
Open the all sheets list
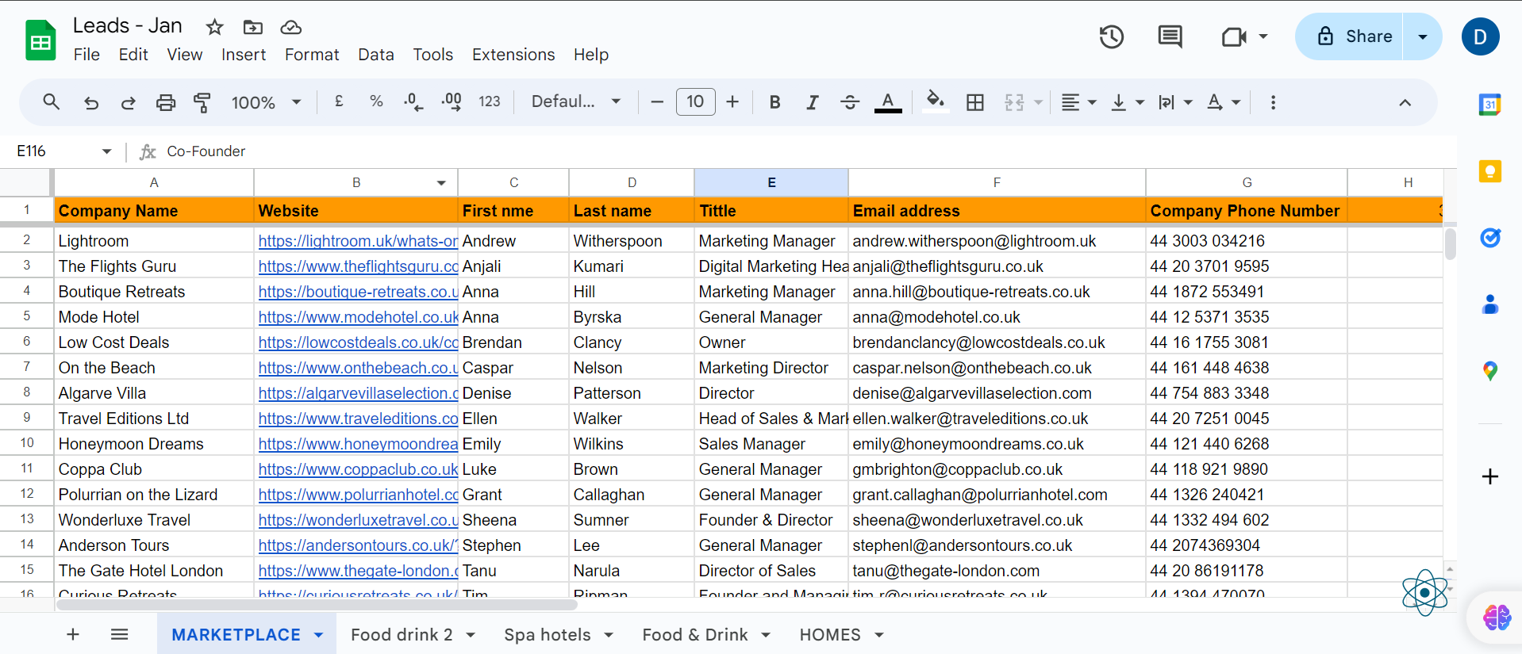[x=119, y=634]
